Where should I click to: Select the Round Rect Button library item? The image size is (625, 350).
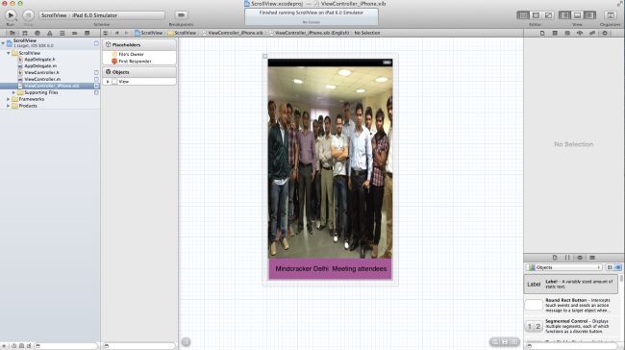click(571, 306)
